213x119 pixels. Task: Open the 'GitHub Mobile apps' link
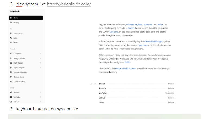pyautogui.click(x=153, y=42)
